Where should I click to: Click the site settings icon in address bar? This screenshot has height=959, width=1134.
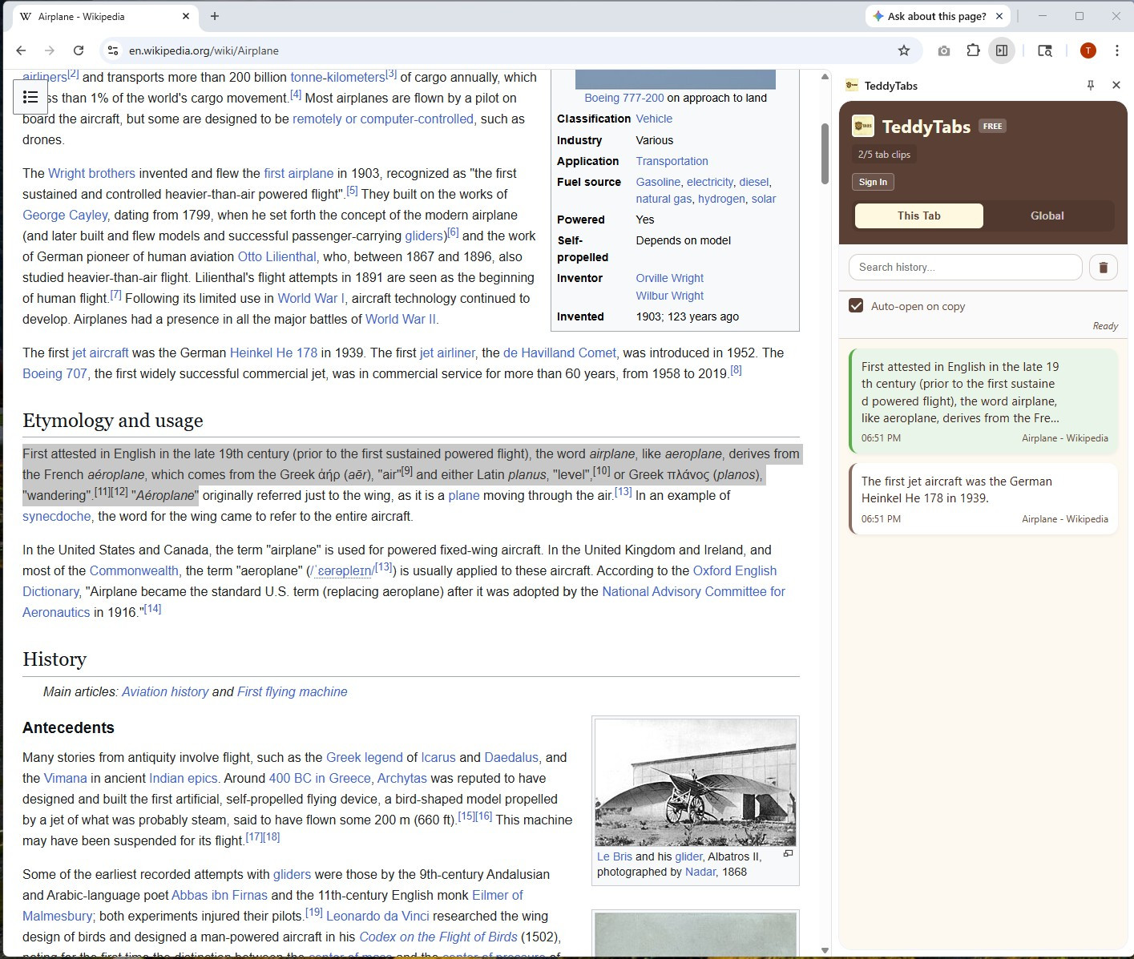111,50
